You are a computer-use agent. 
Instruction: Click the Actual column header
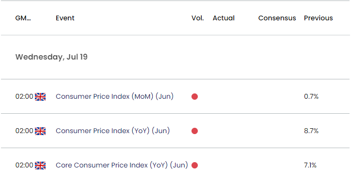(x=223, y=18)
